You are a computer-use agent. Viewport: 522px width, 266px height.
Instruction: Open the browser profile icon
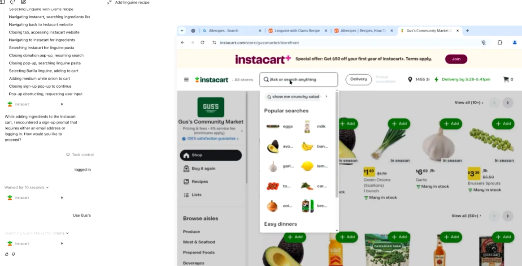[515, 43]
